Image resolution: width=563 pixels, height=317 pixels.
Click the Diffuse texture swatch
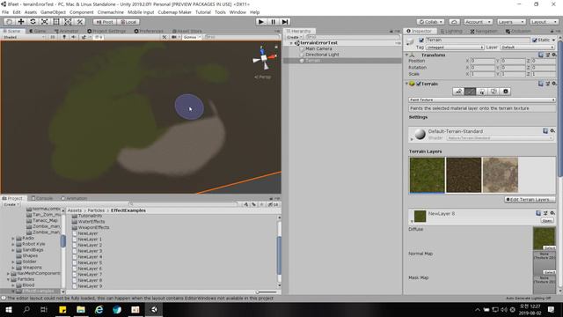click(x=544, y=239)
